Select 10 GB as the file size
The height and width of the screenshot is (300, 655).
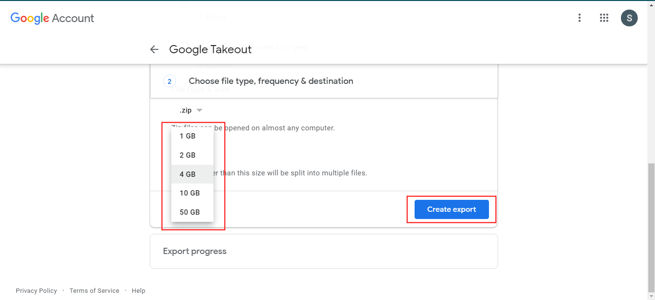[x=190, y=193]
